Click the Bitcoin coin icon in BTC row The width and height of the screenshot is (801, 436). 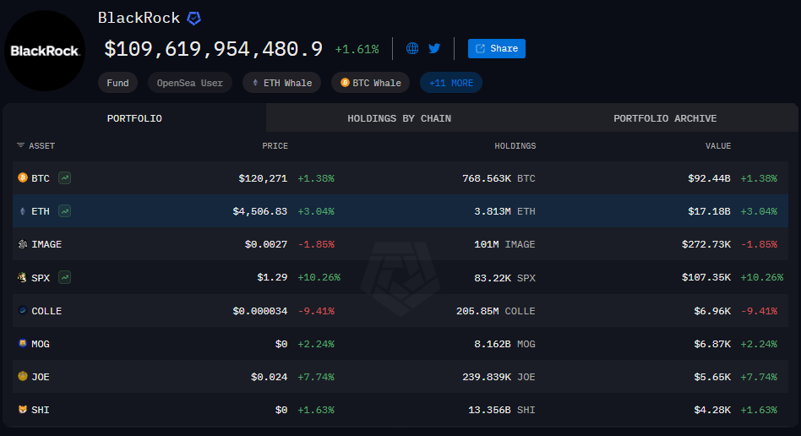(23, 177)
